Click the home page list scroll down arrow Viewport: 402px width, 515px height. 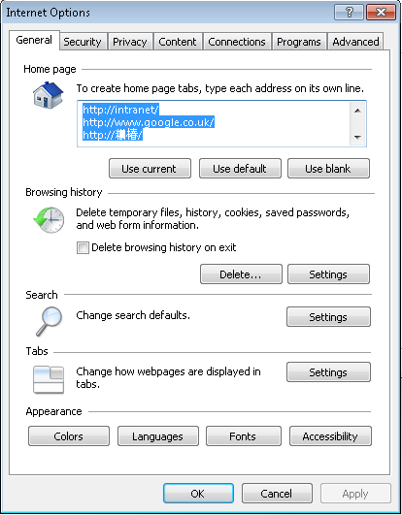[x=357, y=138]
